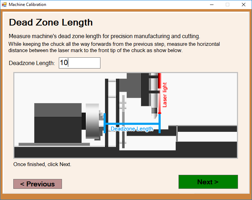Screen dimensions: 252x200
Task: Click the Next button
Action: (x=208, y=182)
